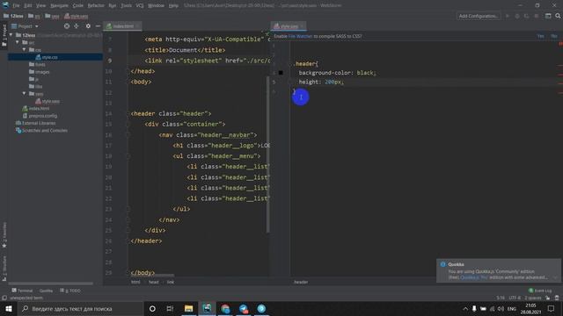Click Project panel horizontal scrollbar
Viewport: 563px width, 316px height.
tap(51, 284)
